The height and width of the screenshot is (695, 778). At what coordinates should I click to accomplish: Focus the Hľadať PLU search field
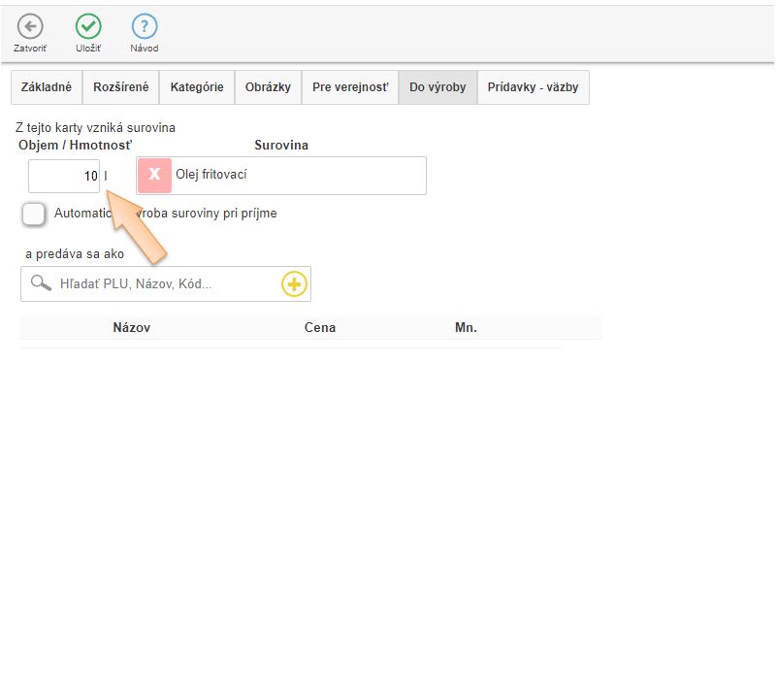pyautogui.click(x=165, y=283)
